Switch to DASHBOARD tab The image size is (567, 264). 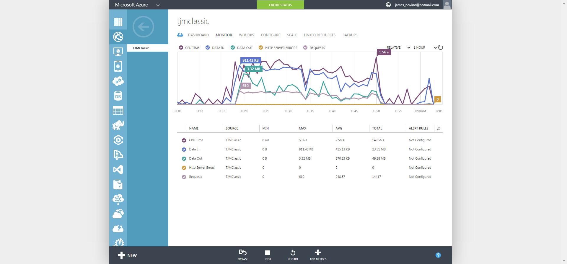198,35
